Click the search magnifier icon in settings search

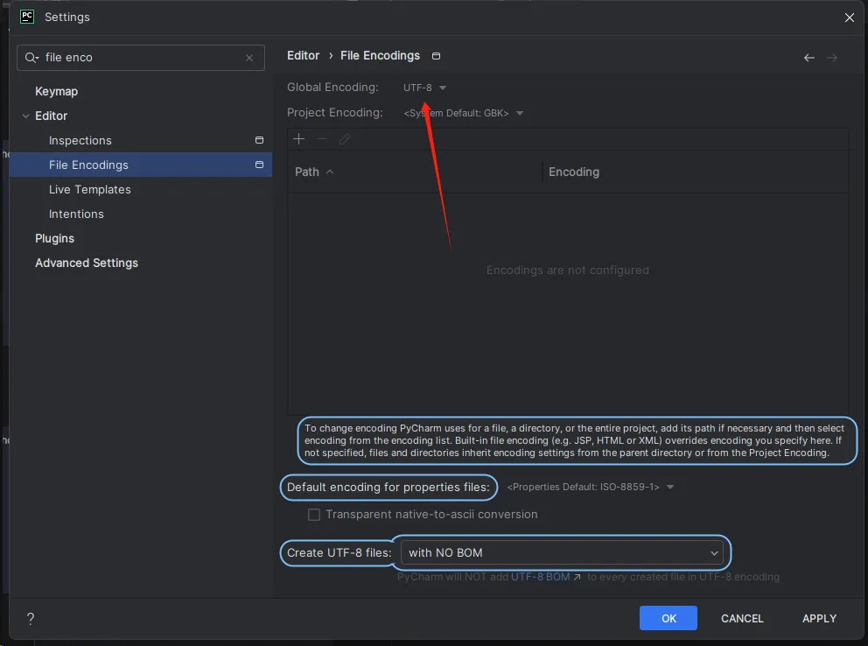pyautogui.click(x=31, y=58)
